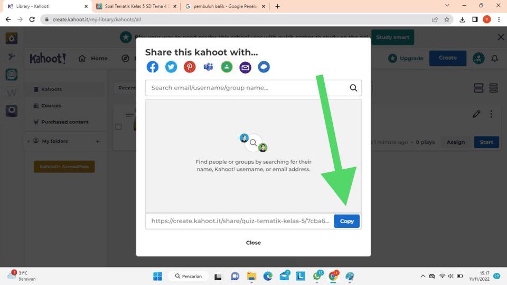Switch to the expanded list view icon
Screen dimensions: 507x285
[x=478, y=88]
